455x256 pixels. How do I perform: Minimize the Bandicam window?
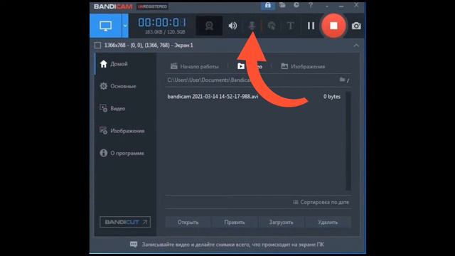pyautogui.click(x=341, y=6)
